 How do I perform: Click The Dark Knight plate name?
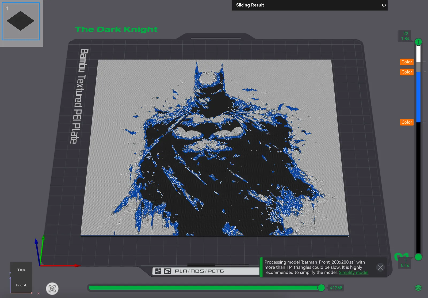tap(116, 29)
